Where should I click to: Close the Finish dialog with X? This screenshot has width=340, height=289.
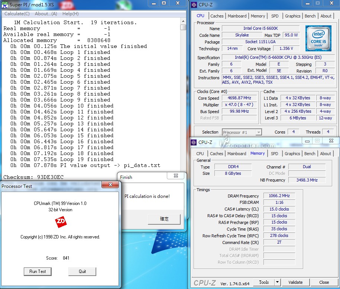176,176
